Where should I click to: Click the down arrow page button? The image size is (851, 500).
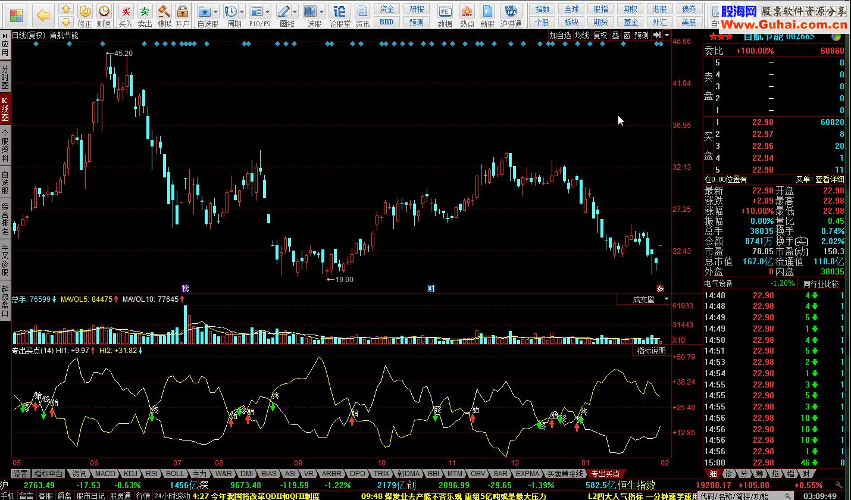tap(66, 21)
